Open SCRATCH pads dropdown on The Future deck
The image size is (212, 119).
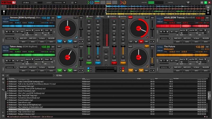point(165,67)
